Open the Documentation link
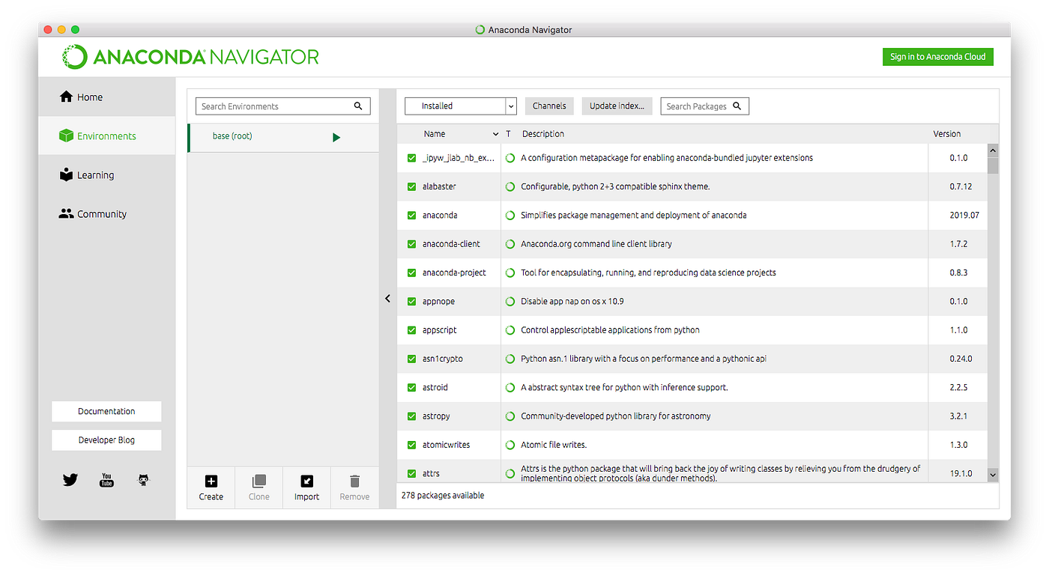This screenshot has width=1049, height=575. pos(106,411)
